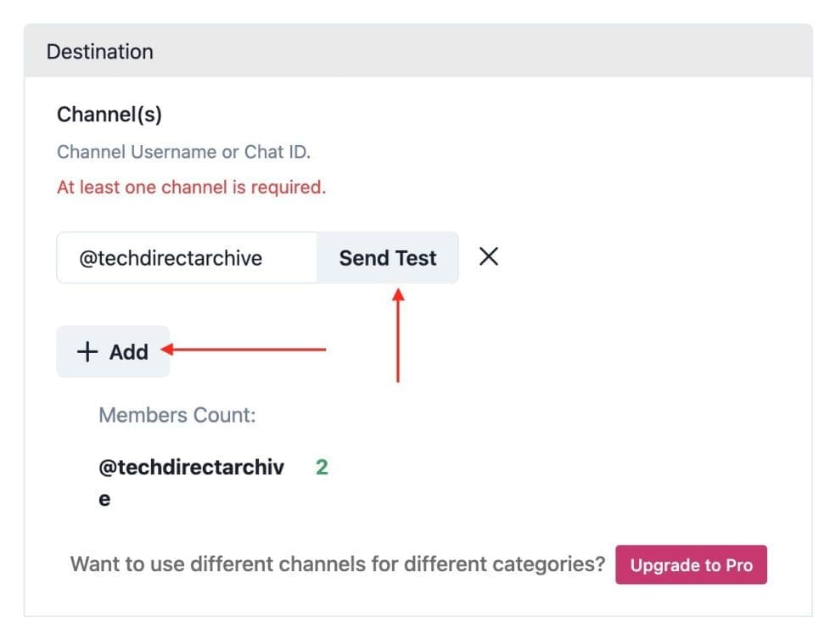This screenshot has width=830, height=634.
Task: Click the green member count number 2
Action: click(322, 468)
